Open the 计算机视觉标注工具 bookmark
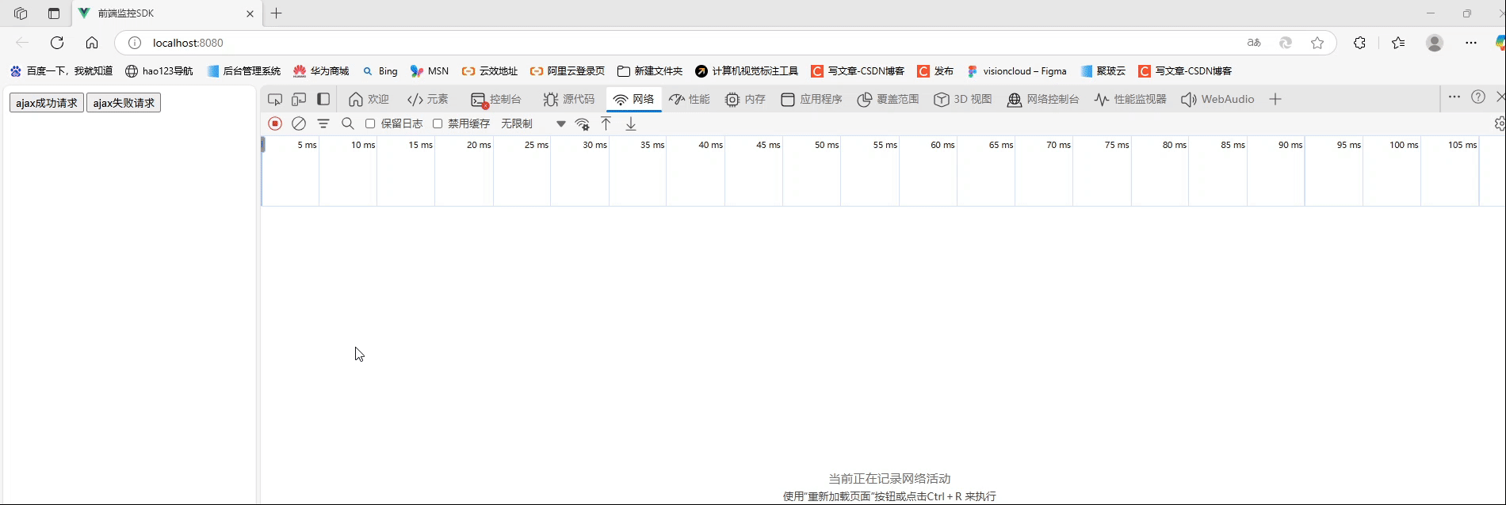 click(x=747, y=71)
